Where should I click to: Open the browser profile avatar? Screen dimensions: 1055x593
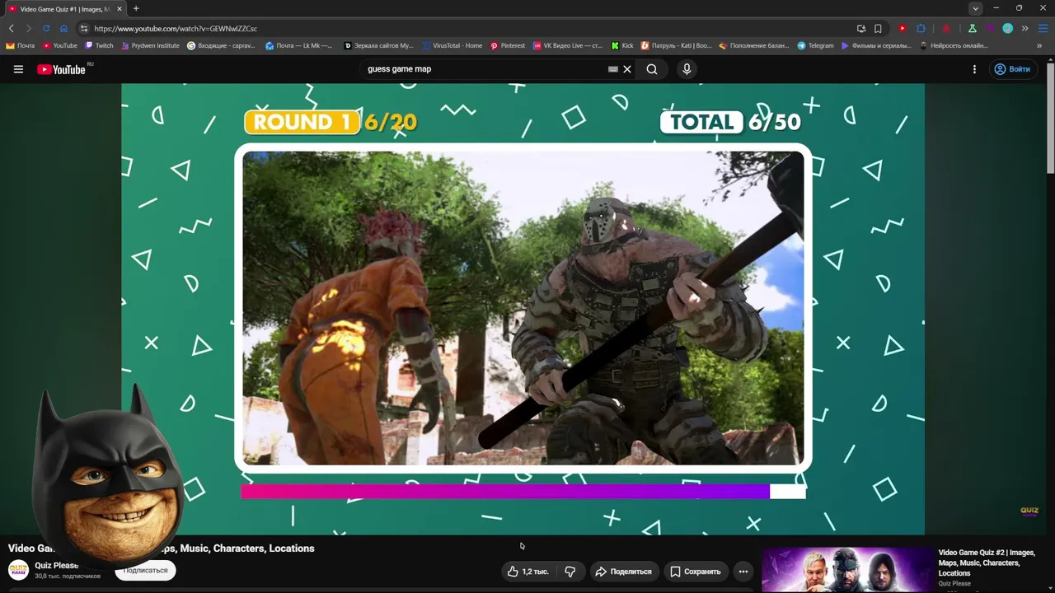click(x=1007, y=28)
